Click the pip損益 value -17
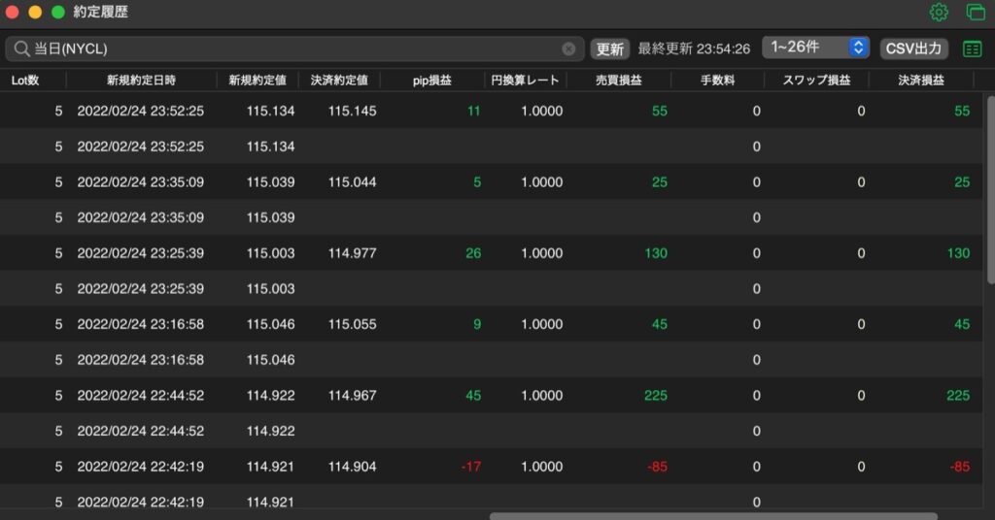This screenshot has width=995, height=520. pos(471,467)
